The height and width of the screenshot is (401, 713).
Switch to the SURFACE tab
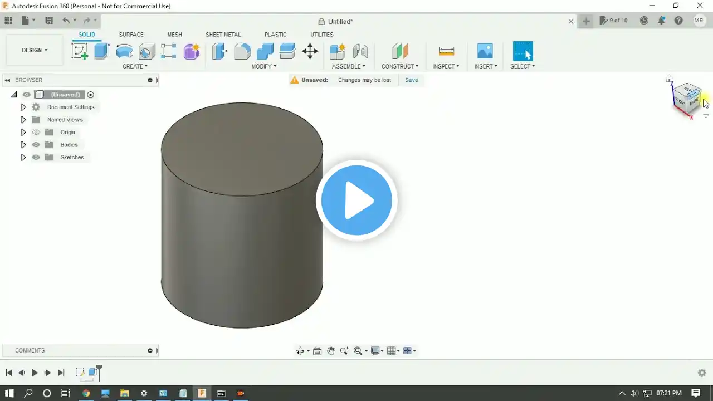click(x=131, y=35)
